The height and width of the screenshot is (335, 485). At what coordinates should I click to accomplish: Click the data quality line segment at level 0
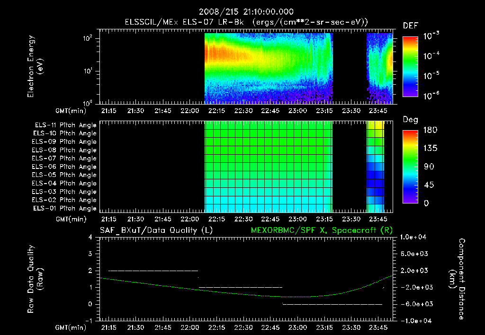332,304
